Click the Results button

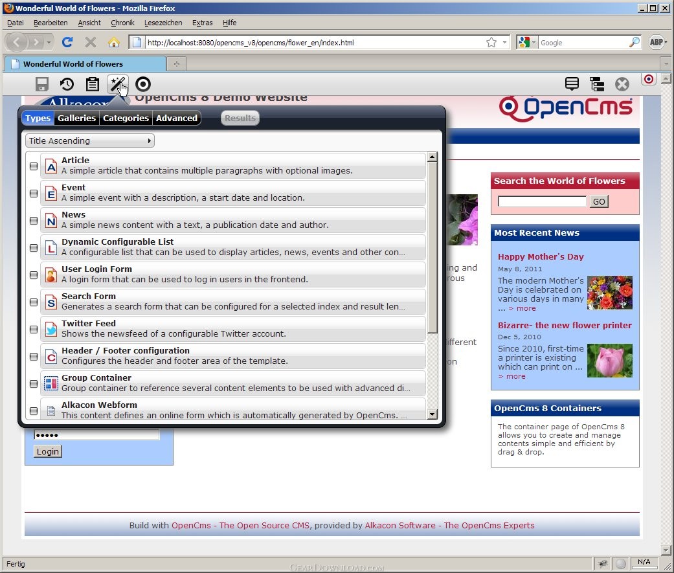tap(240, 118)
